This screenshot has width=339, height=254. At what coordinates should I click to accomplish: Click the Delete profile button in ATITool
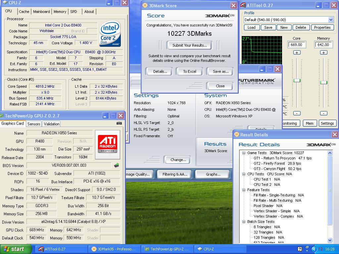point(301,27)
